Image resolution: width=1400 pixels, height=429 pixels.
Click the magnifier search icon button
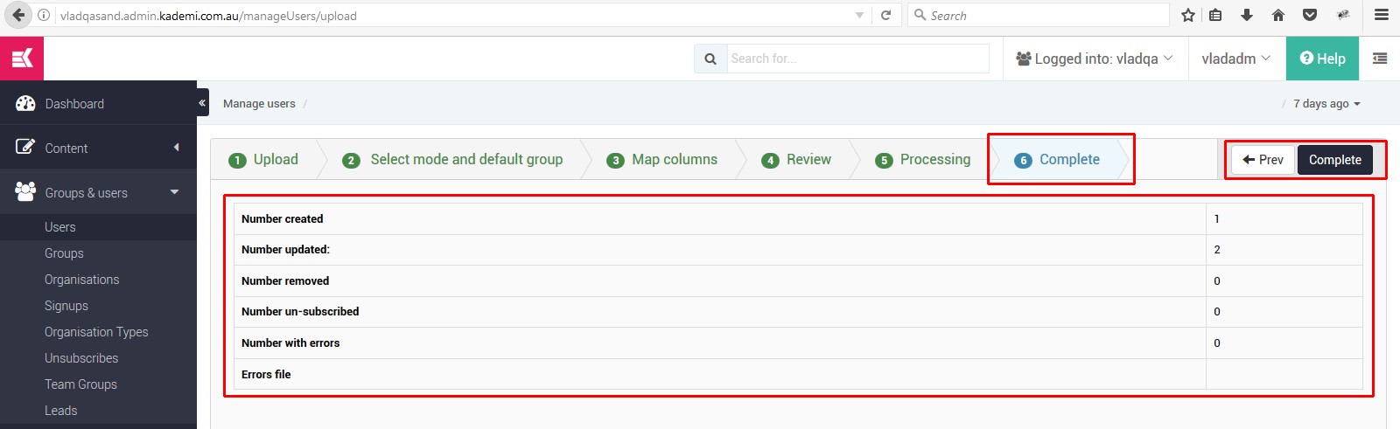point(710,59)
